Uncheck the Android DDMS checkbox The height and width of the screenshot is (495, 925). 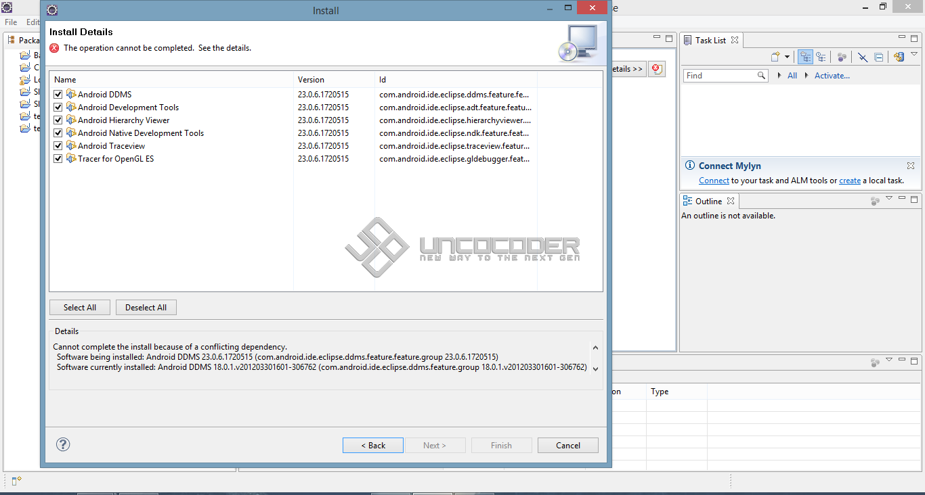pyautogui.click(x=58, y=95)
